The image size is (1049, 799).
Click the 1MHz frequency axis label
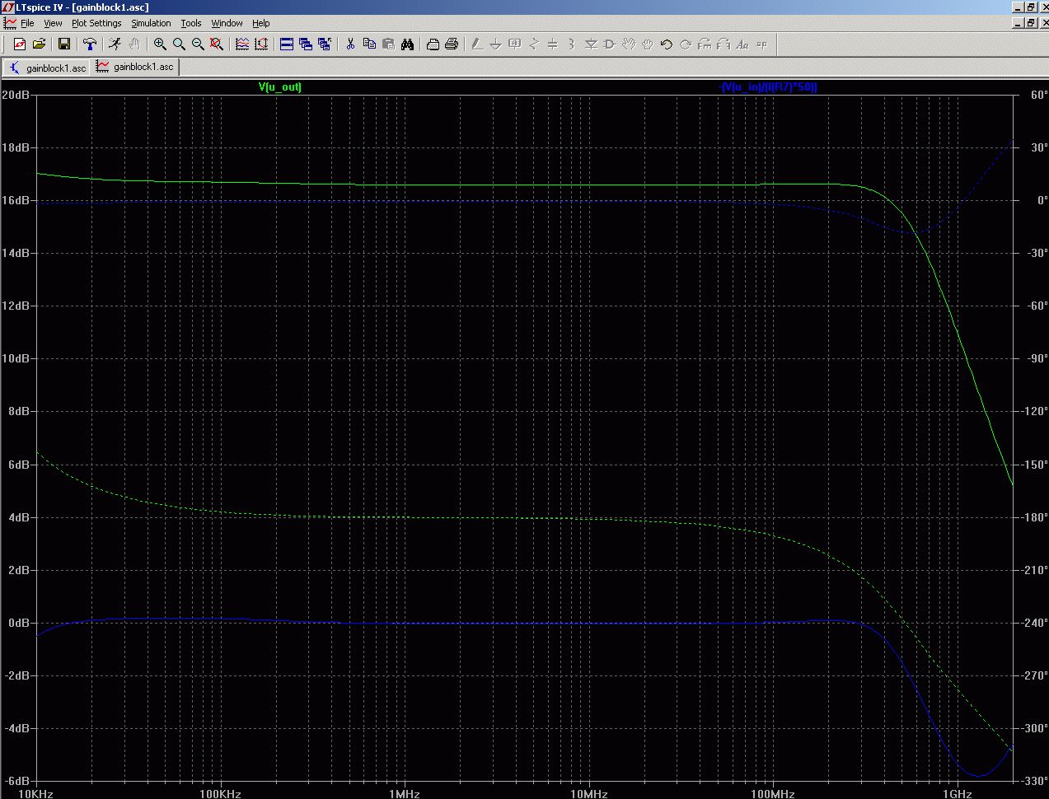pyautogui.click(x=404, y=793)
